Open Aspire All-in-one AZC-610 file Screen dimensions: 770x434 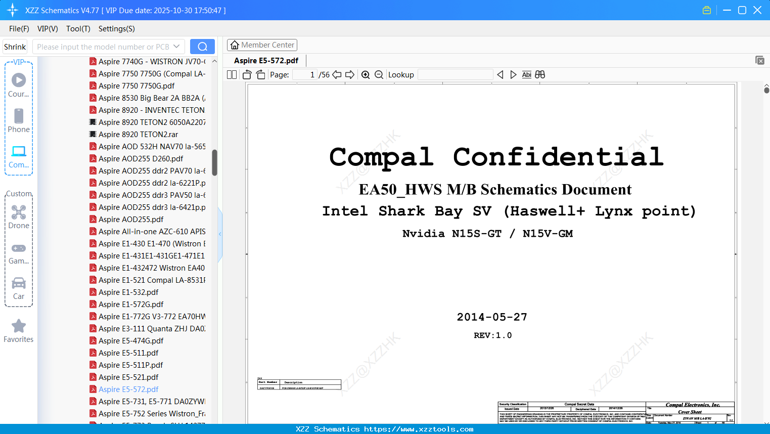148,231
